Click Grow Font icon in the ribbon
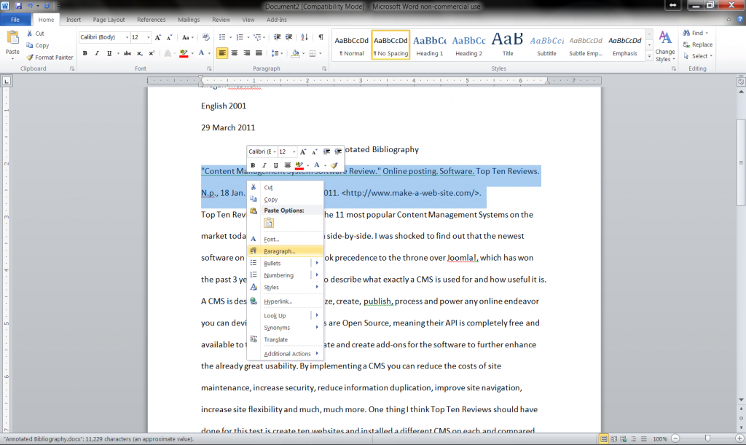The height and width of the screenshot is (445, 746). [x=158, y=36]
